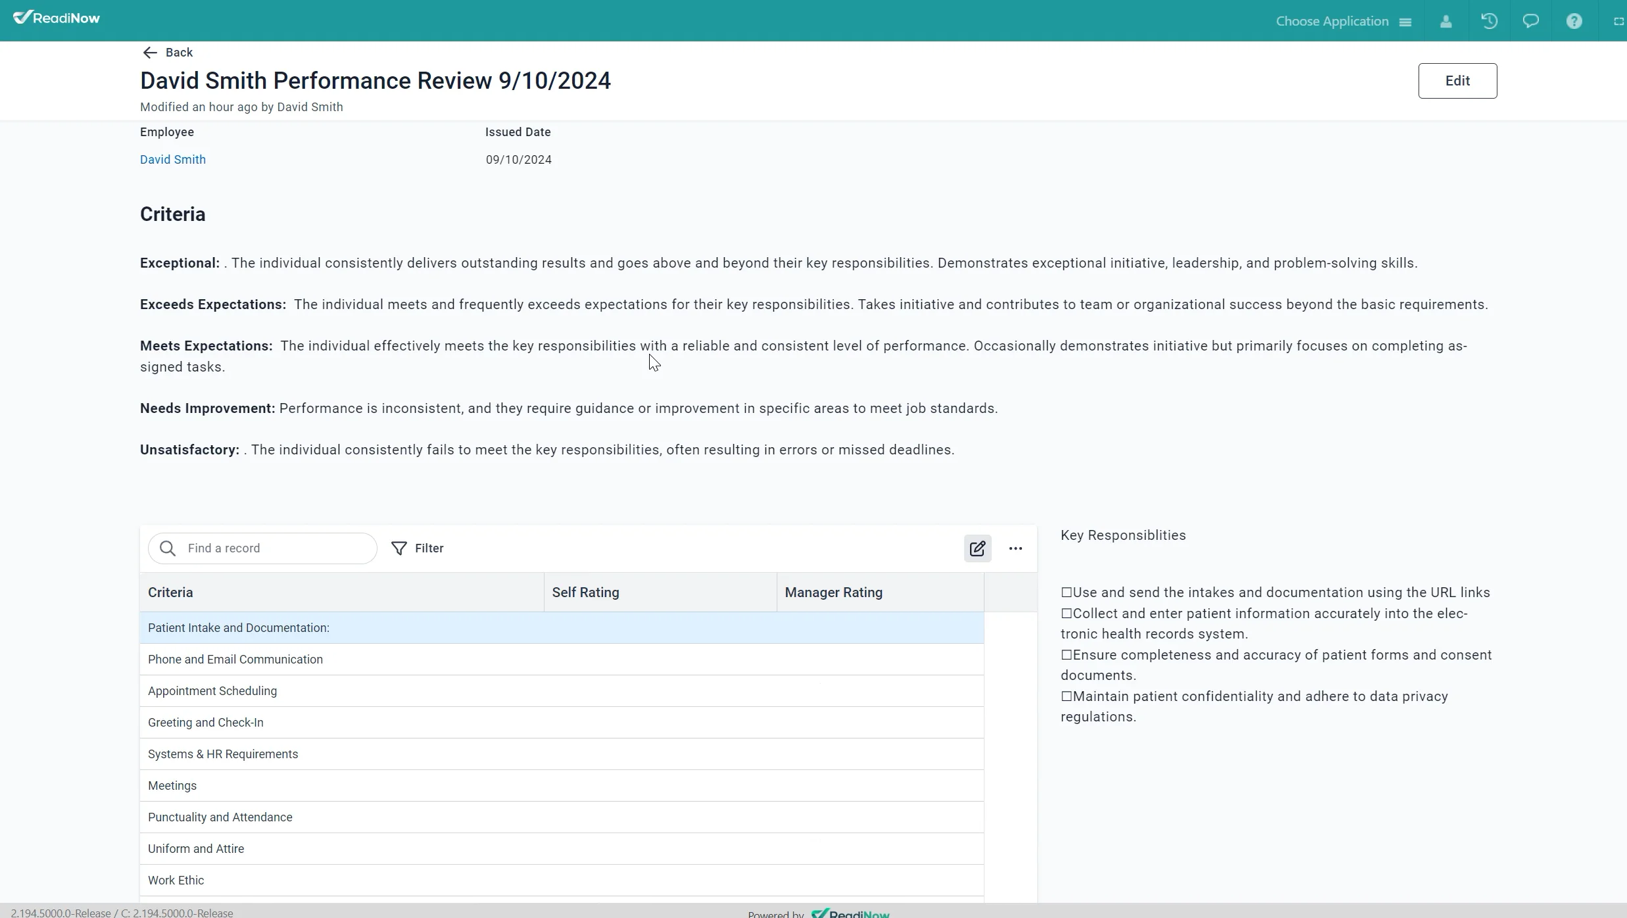
Task: Select the Patient Intake and Documentation row
Action: 562,628
